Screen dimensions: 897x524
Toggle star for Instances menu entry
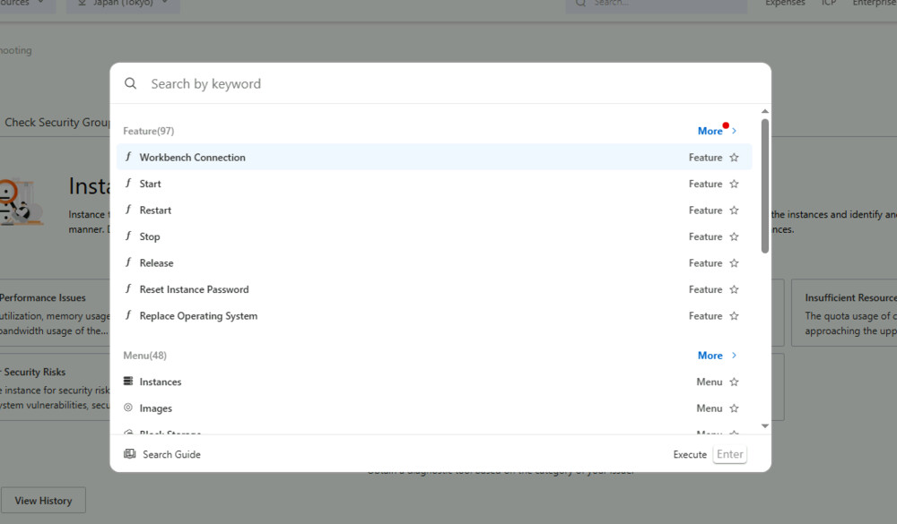pyautogui.click(x=734, y=382)
